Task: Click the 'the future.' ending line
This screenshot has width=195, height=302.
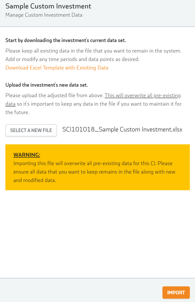Action: (x=17, y=113)
